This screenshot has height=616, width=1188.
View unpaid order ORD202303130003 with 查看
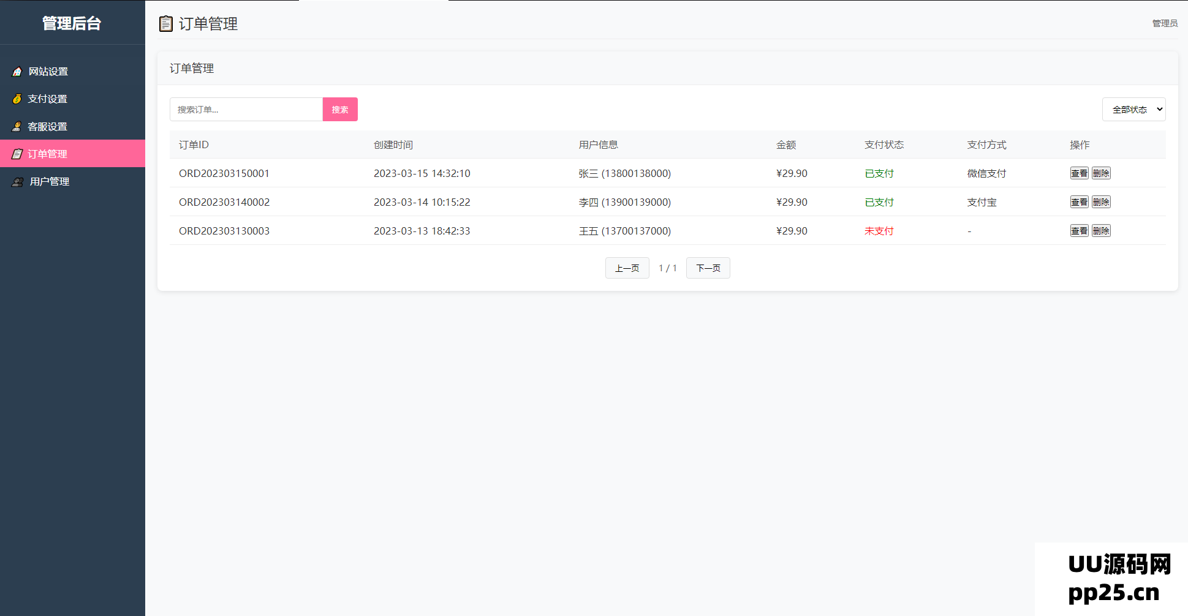1079,231
